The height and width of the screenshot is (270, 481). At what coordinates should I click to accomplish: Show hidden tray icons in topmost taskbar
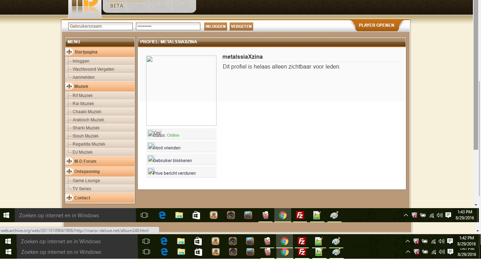406,216
